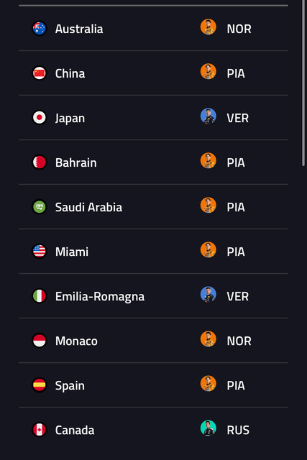Screen dimensions: 307x460
Task: Click the PIA driver avatar for Miami
Action: pos(209,250)
